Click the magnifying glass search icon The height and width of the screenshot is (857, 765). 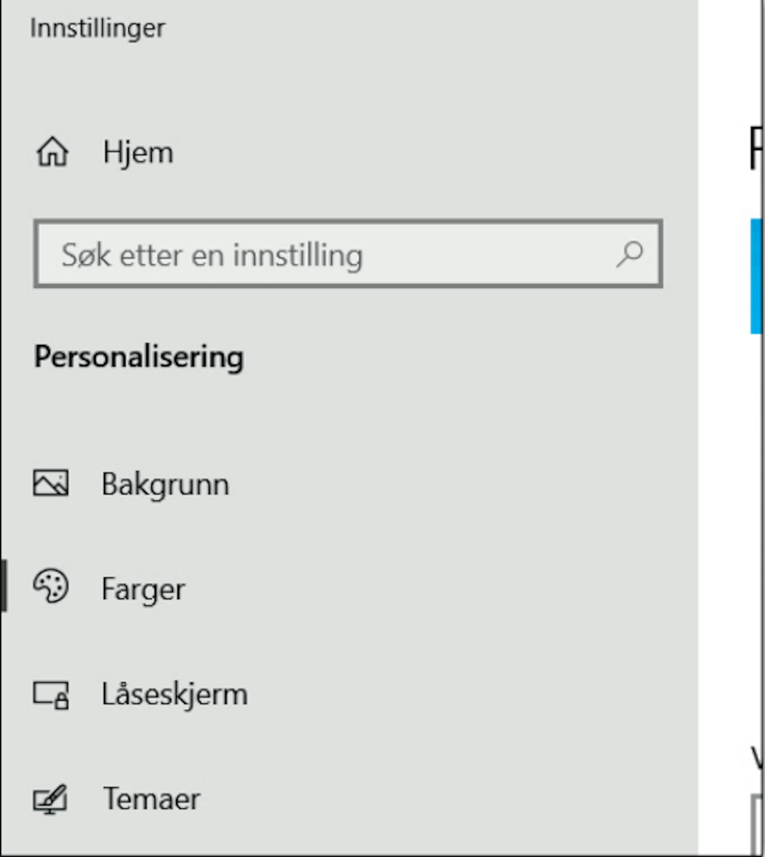pyautogui.click(x=629, y=254)
